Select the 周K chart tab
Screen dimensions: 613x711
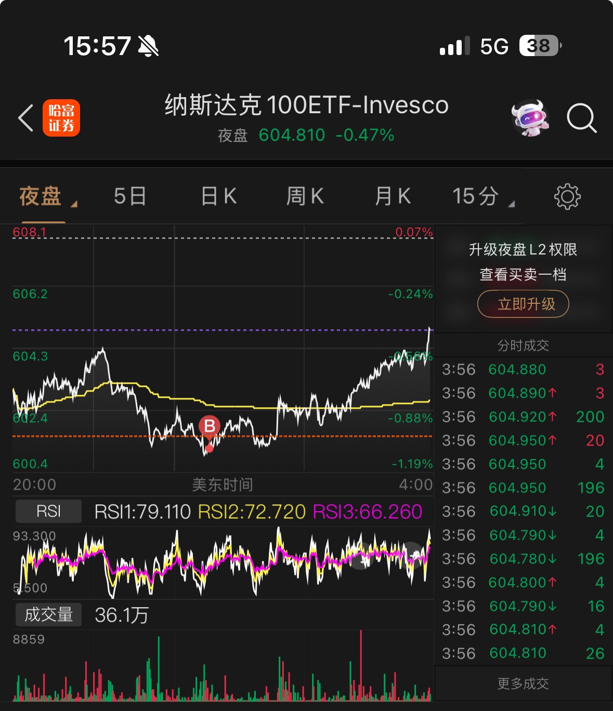coord(305,197)
